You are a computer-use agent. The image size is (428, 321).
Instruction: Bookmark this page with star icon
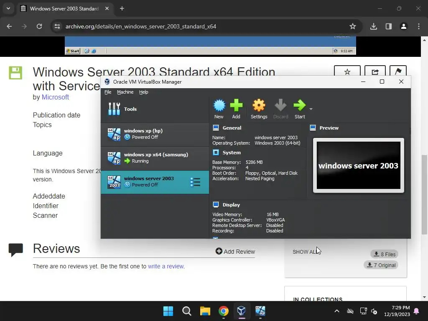coord(353,26)
